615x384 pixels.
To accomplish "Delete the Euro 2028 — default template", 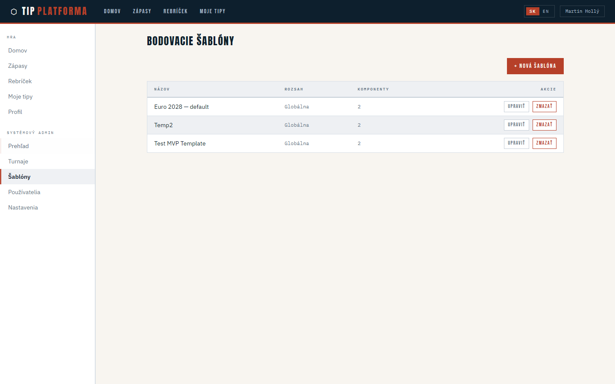I will pos(544,107).
